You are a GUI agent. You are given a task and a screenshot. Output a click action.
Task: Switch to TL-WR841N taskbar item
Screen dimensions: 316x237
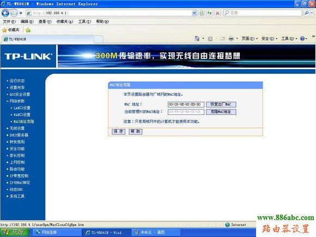pos(107,233)
